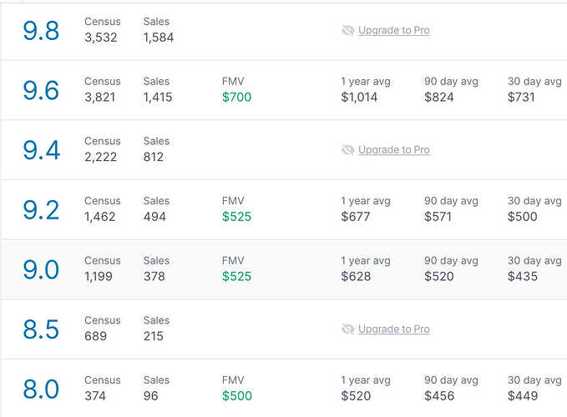
Task: Click the hidden-eye icon in the 8.5 row
Action: (x=348, y=329)
